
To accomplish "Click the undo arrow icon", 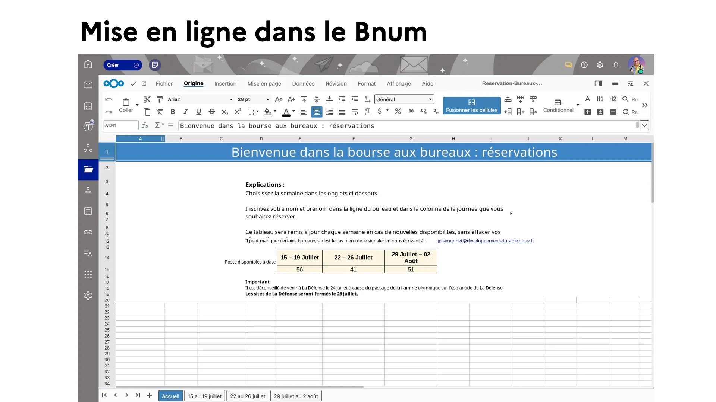I will pyautogui.click(x=109, y=99).
